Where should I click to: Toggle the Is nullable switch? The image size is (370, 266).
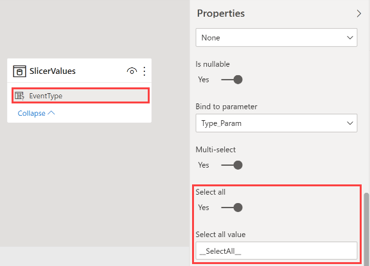(x=232, y=80)
